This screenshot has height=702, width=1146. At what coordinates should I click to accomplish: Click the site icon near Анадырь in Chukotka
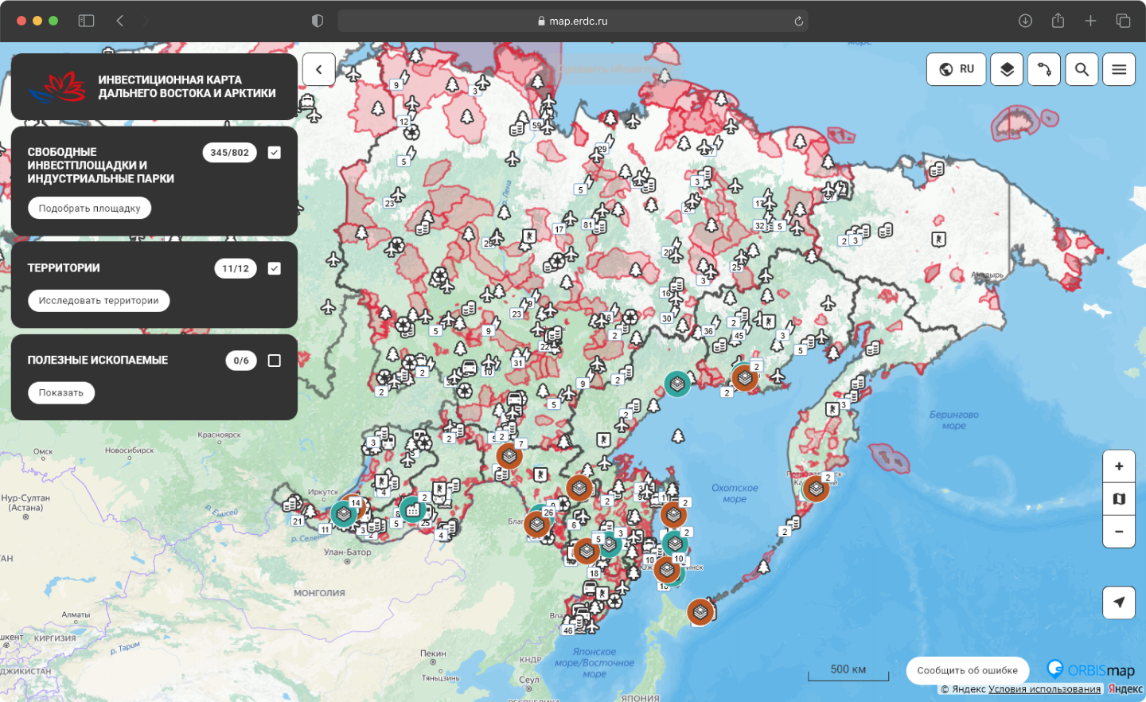click(939, 239)
